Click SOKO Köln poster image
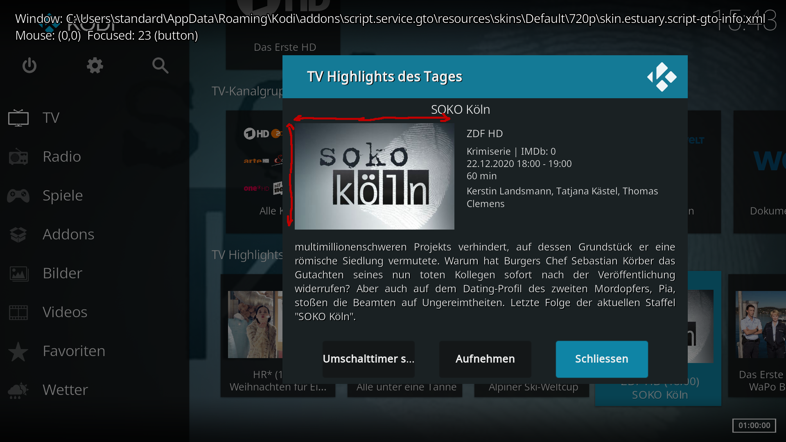 pos(374,176)
